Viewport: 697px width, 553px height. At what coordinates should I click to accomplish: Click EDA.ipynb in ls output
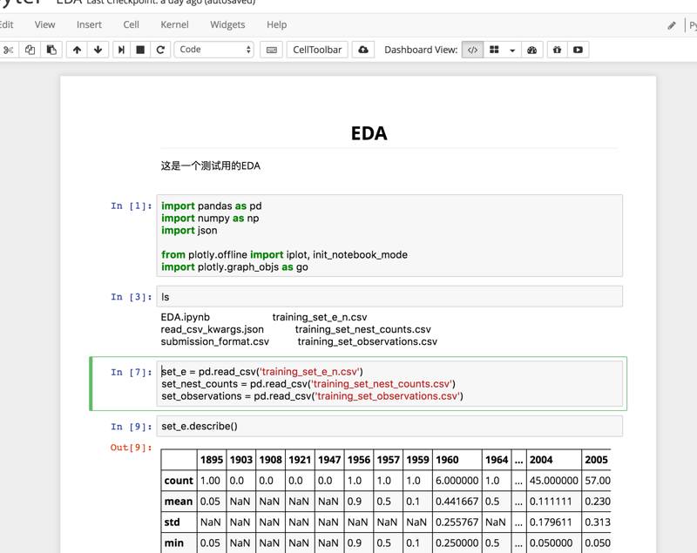[x=186, y=317]
